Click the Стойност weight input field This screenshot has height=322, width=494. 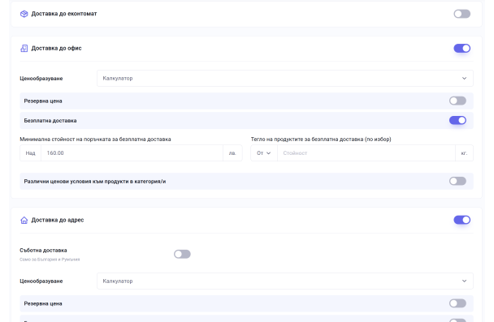[x=366, y=153]
